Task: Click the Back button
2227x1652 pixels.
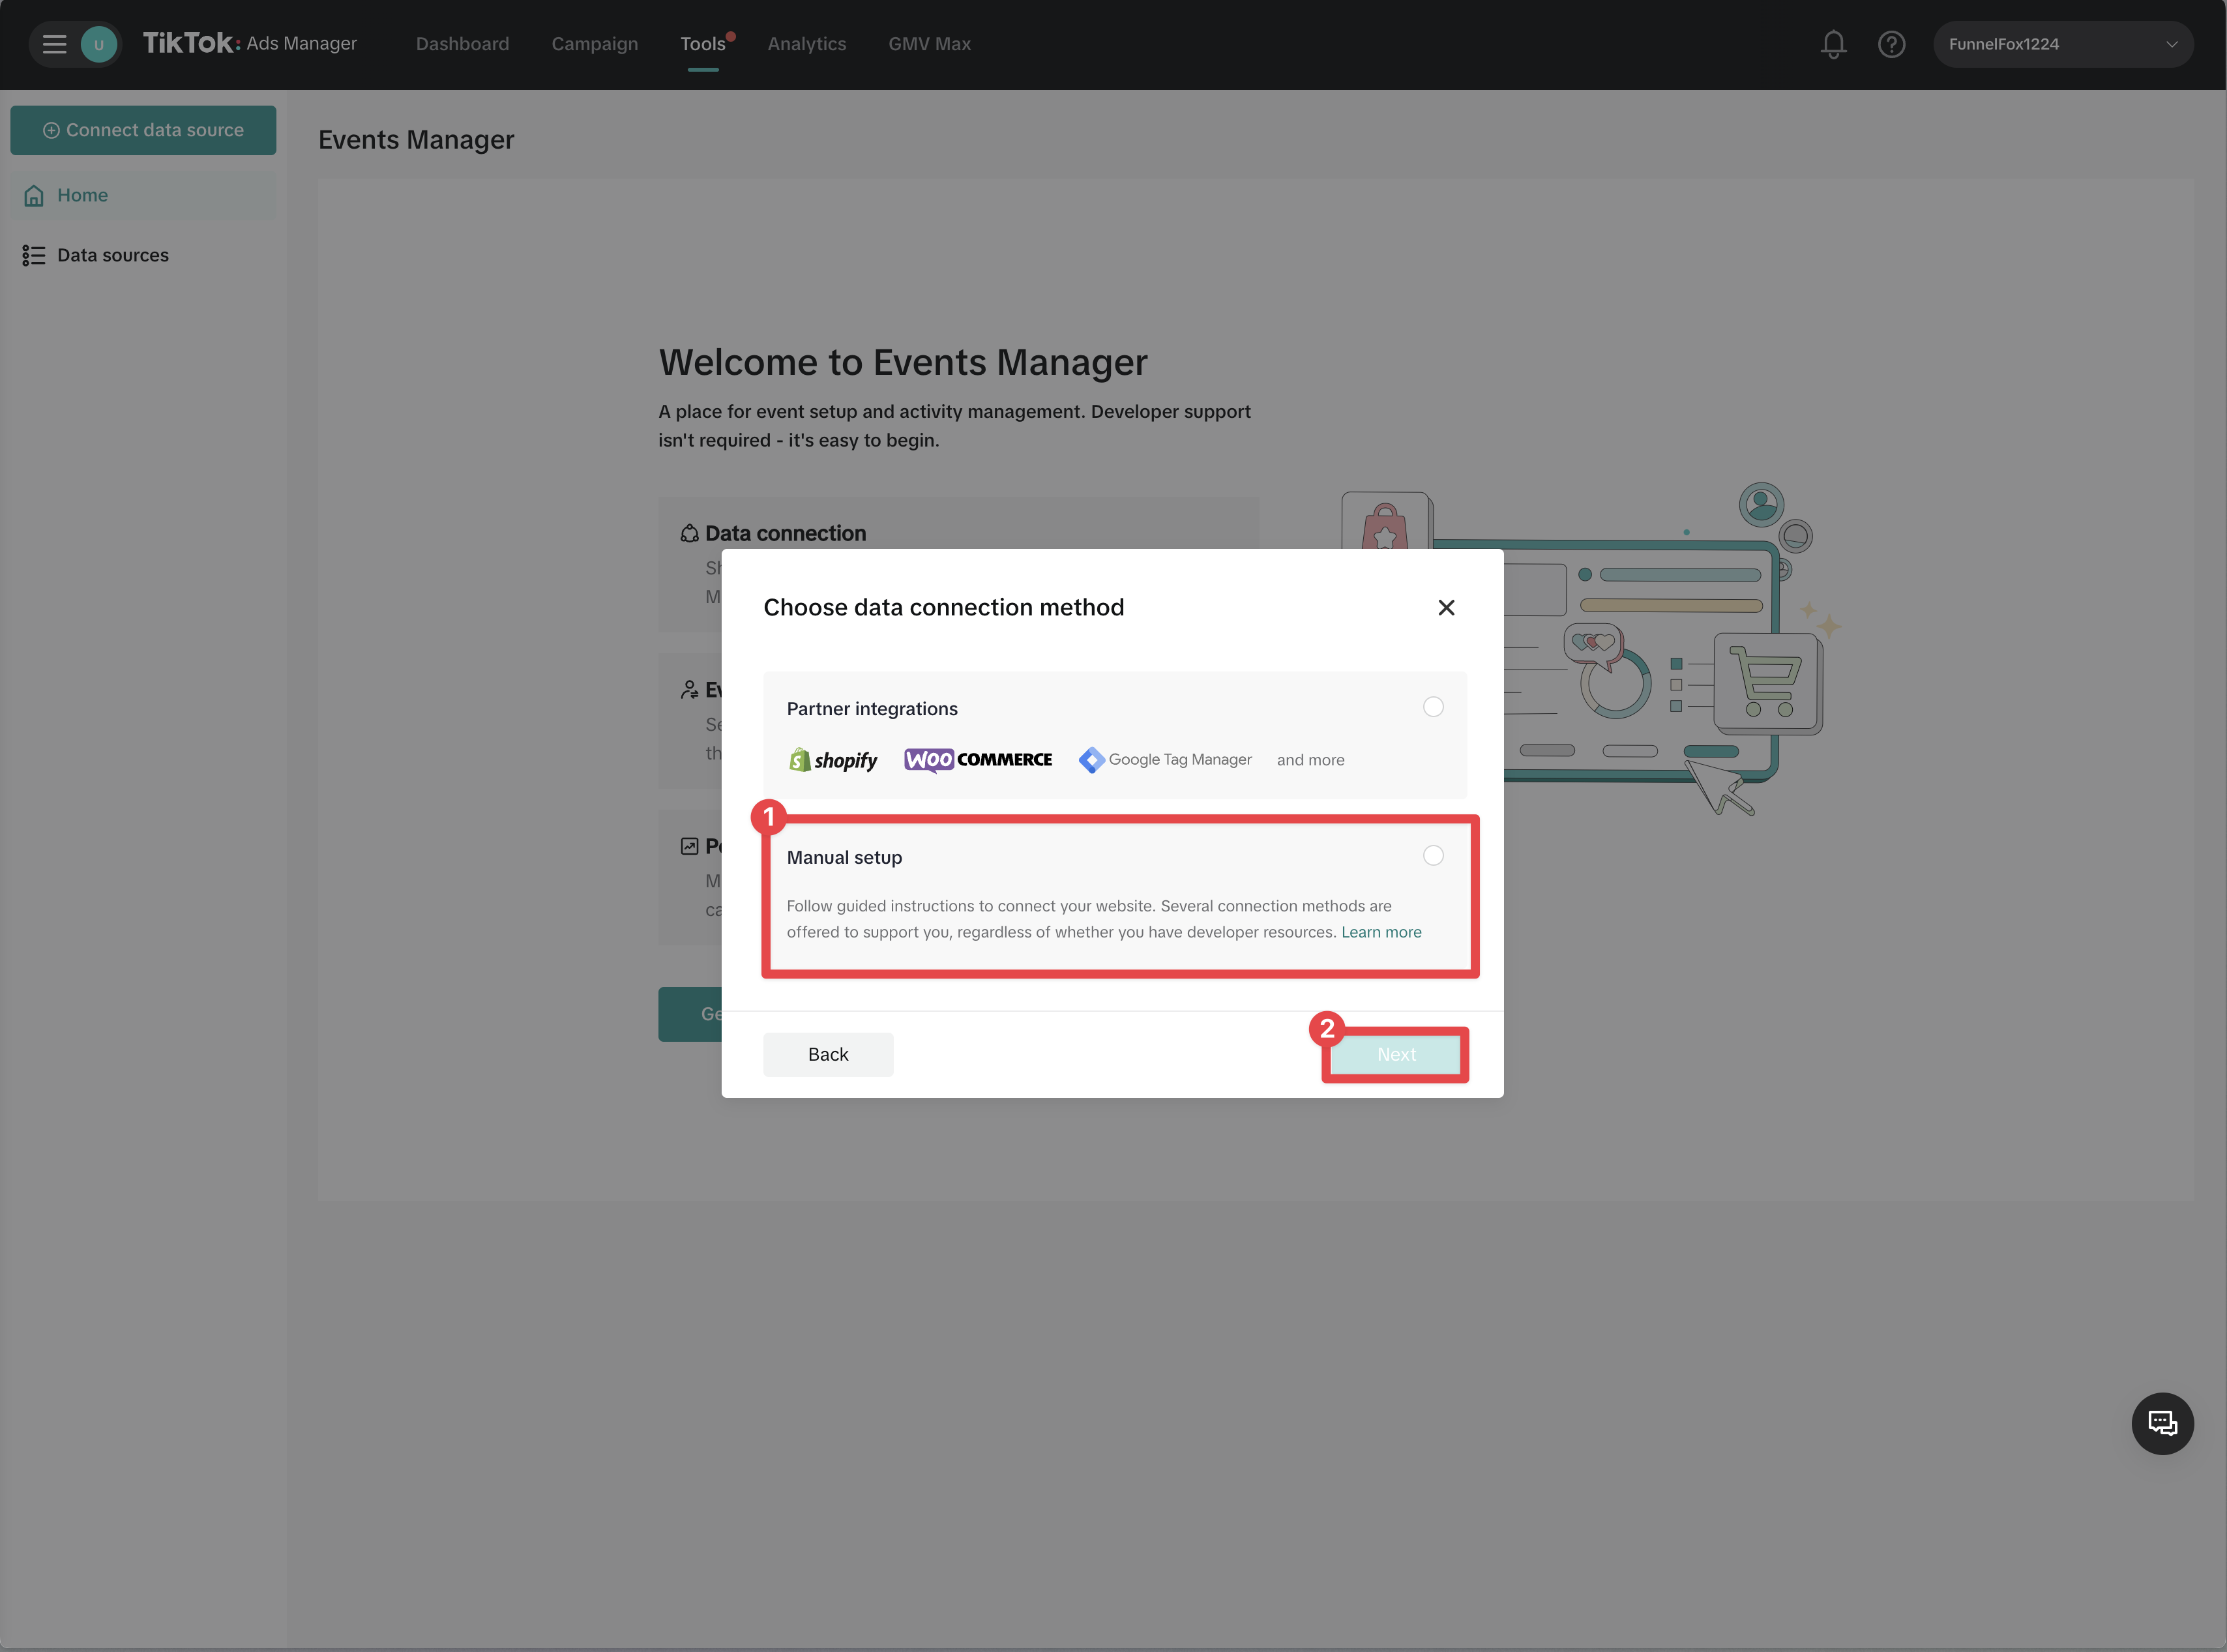Action: 827,1055
